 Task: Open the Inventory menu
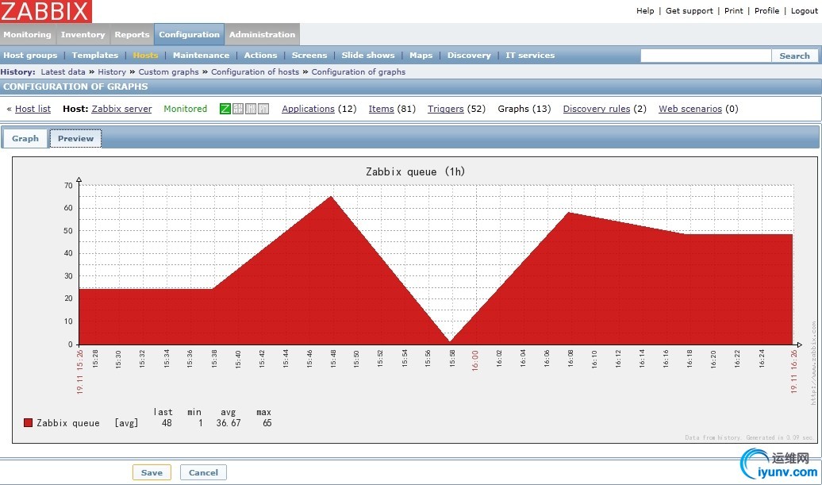click(83, 35)
